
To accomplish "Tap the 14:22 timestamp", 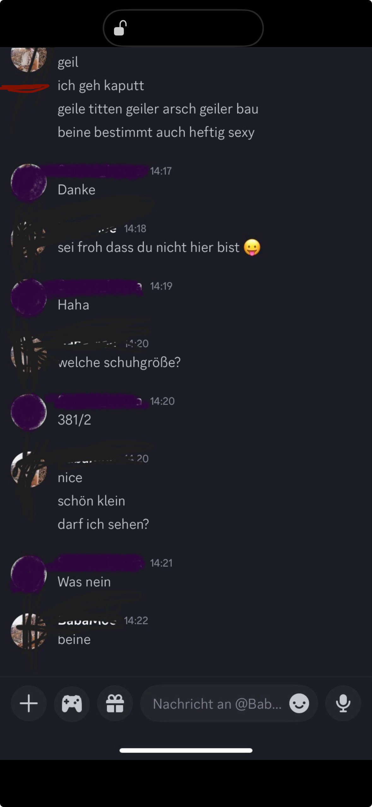I will coord(136,620).
